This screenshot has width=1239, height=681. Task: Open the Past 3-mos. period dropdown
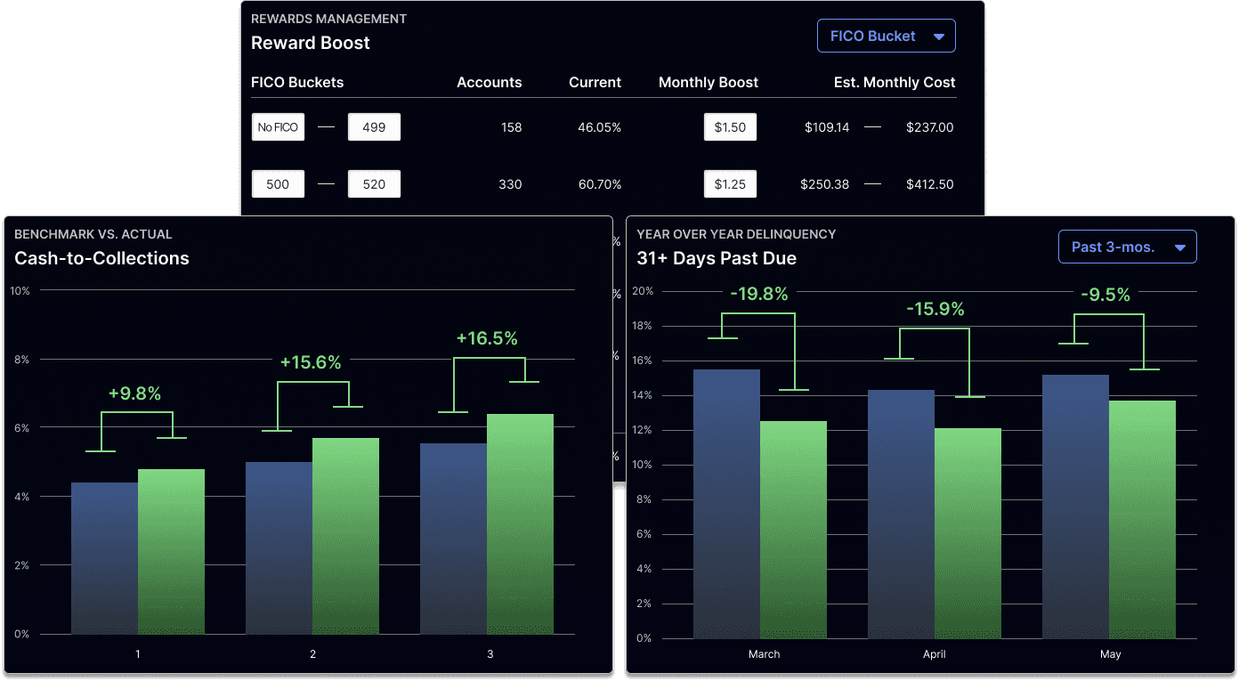pos(1127,247)
